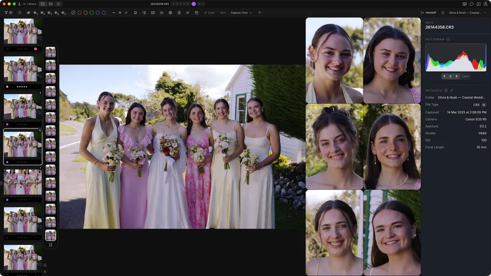Click the picked checkmark flag filter
491x276 pixels.
click(x=126, y=13)
